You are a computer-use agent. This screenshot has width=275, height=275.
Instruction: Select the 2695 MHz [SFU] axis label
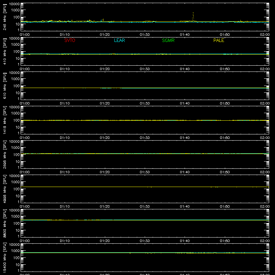(4, 154)
